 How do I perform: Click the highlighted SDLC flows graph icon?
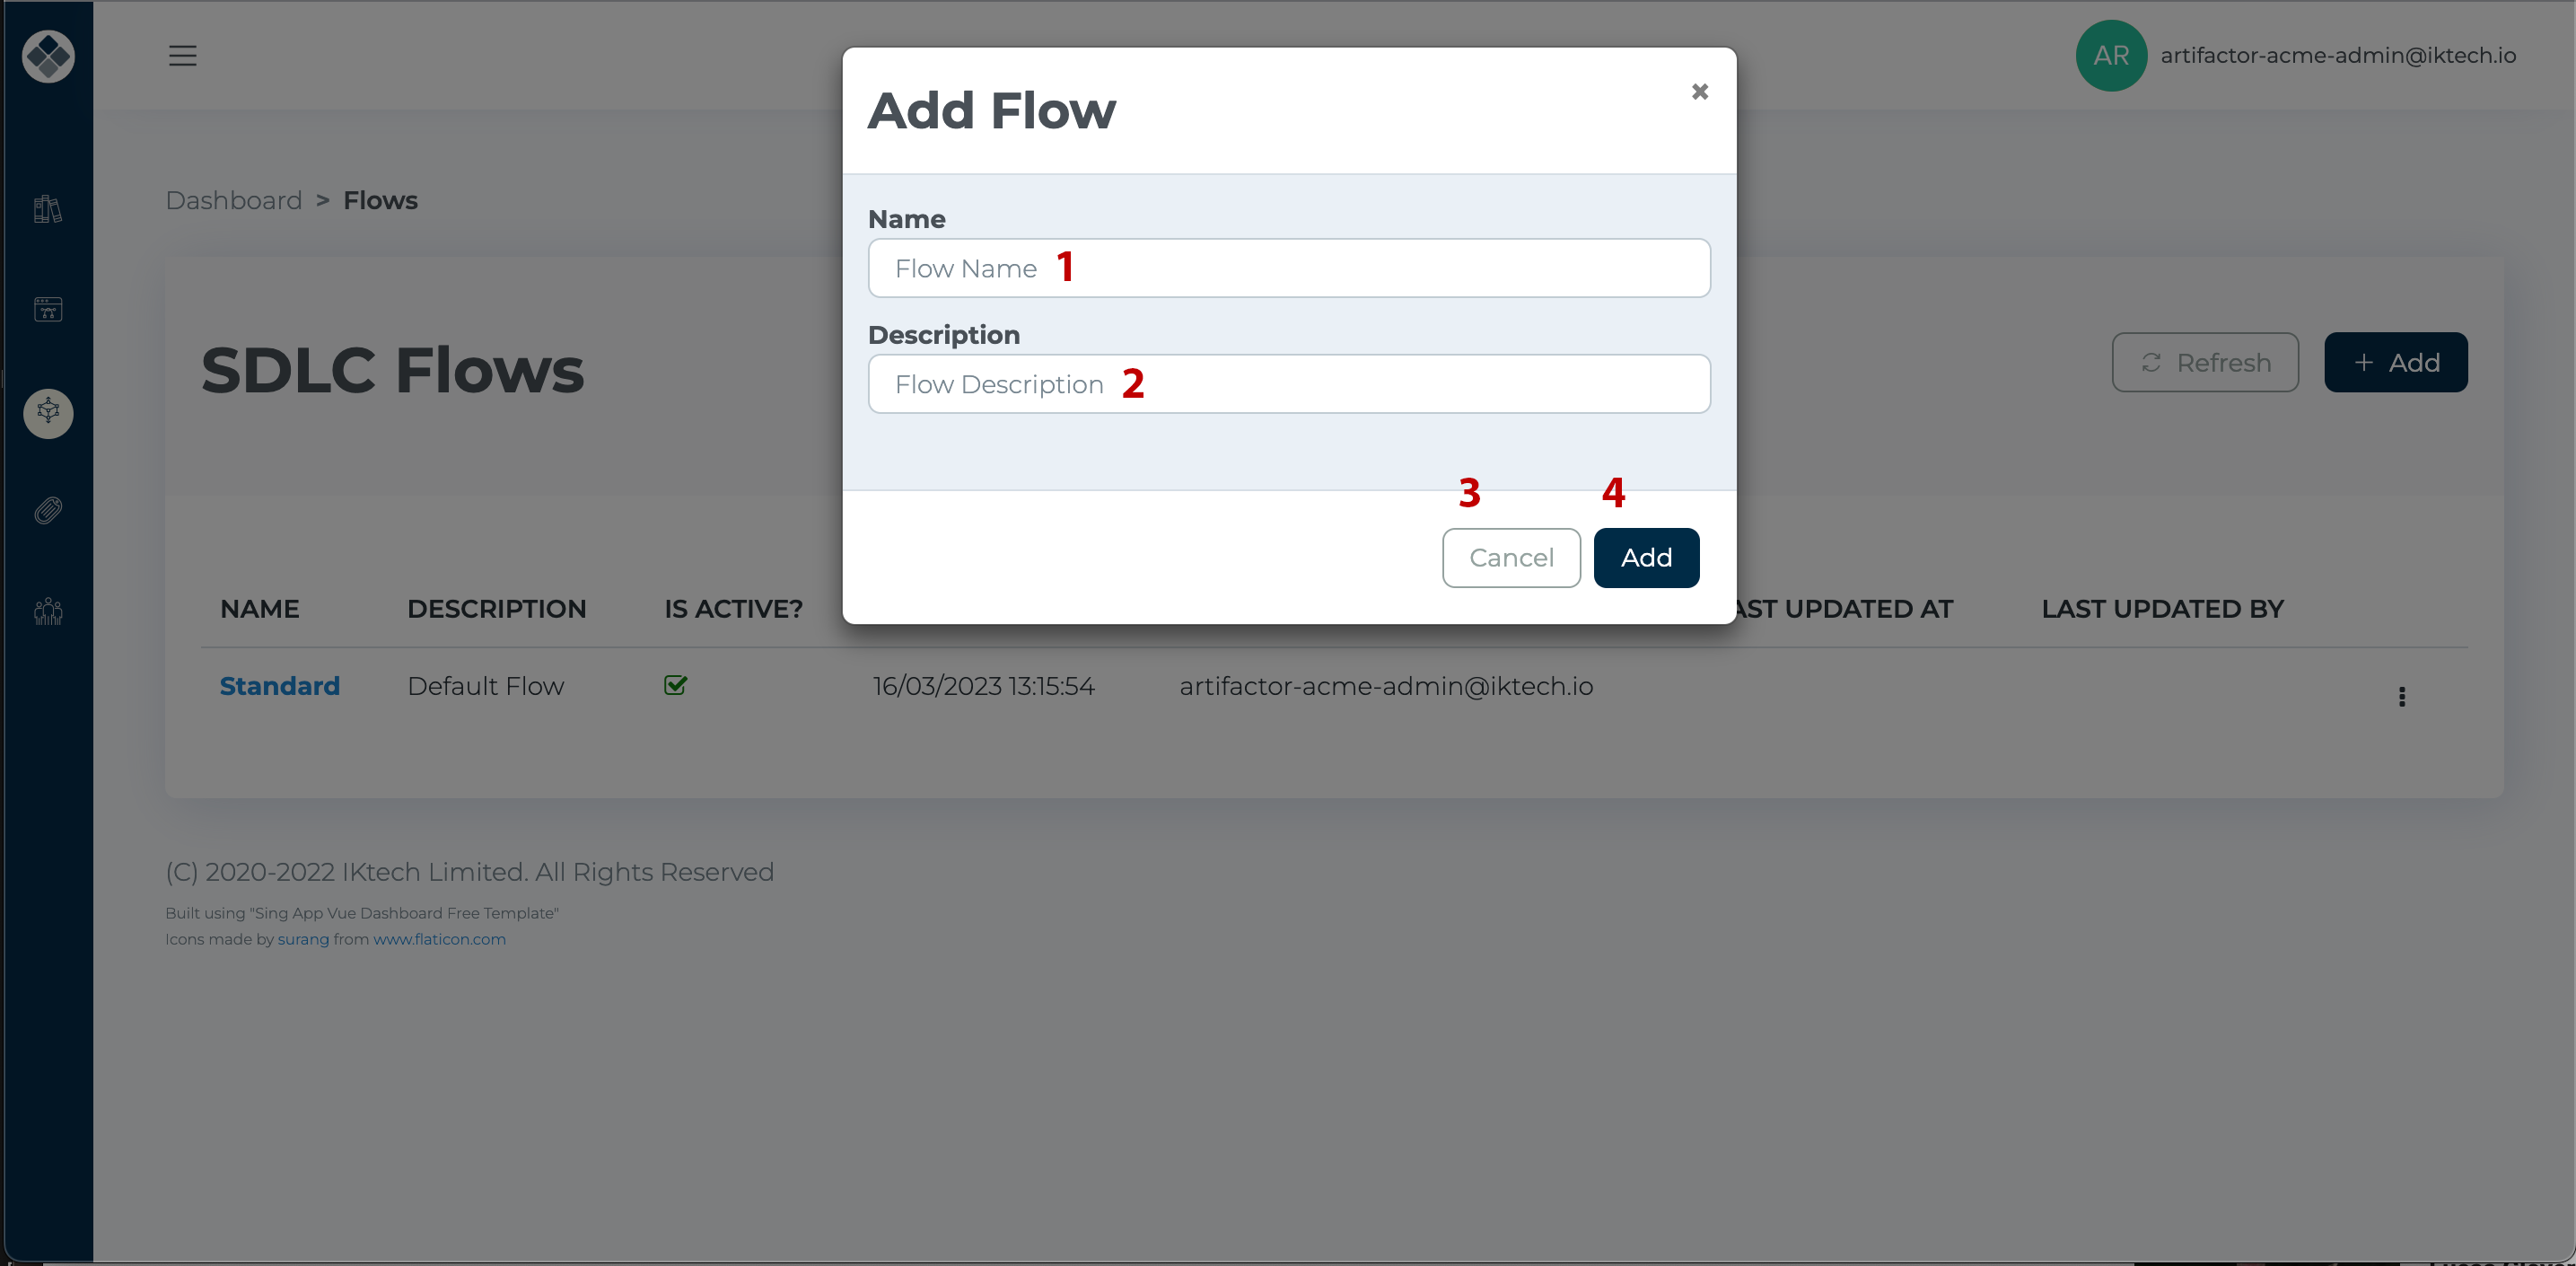point(47,413)
